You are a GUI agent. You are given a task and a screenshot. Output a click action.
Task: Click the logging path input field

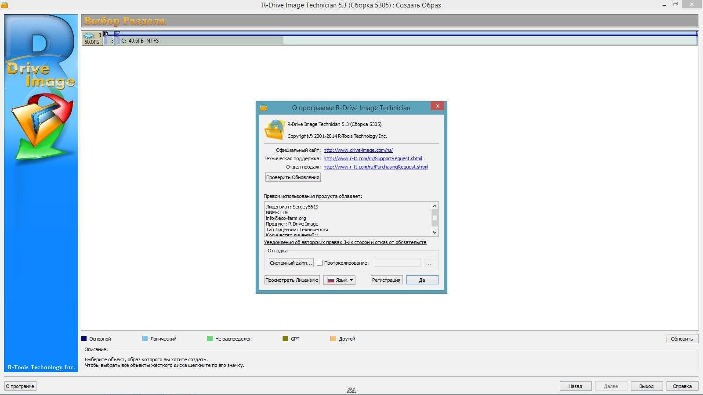pos(397,262)
